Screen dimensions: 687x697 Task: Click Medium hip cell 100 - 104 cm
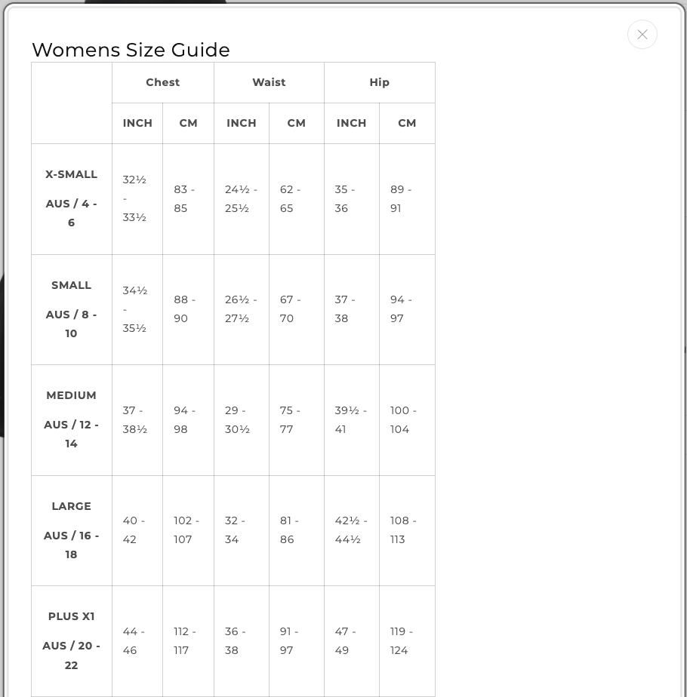407,419
